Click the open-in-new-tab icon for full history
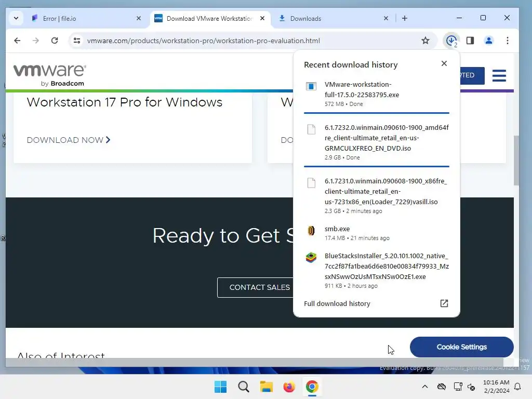This screenshot has width=532, height=399. [x=444, y=303]
